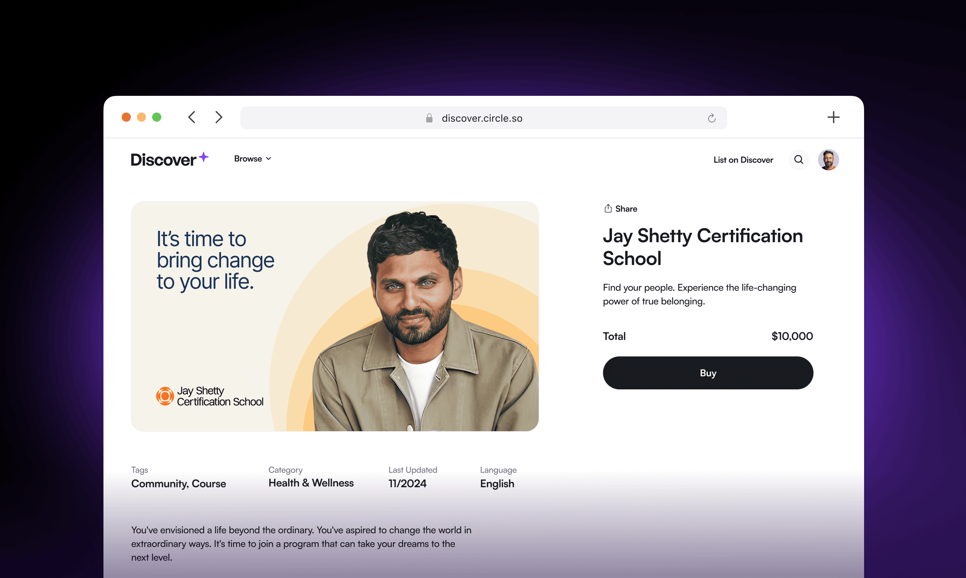The image size is (966, 578).
Task: Open a new tab with the plus icon
Action: 833,117
